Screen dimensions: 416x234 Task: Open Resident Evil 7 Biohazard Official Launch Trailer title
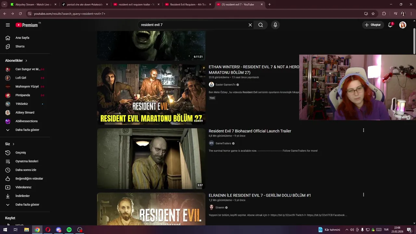point(250,131)
